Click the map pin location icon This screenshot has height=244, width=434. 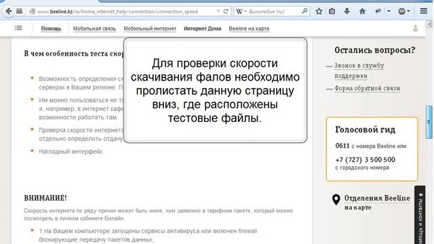(x=336, y=199)
